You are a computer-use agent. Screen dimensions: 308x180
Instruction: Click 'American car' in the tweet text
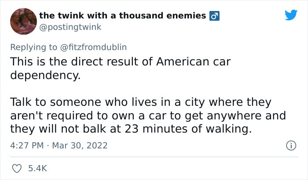194,61
